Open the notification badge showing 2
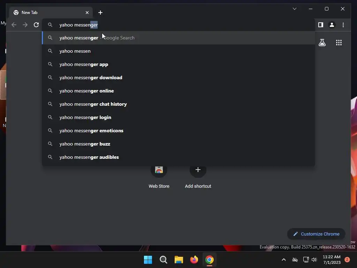357x268 pixels. click(x=347, y=260)
